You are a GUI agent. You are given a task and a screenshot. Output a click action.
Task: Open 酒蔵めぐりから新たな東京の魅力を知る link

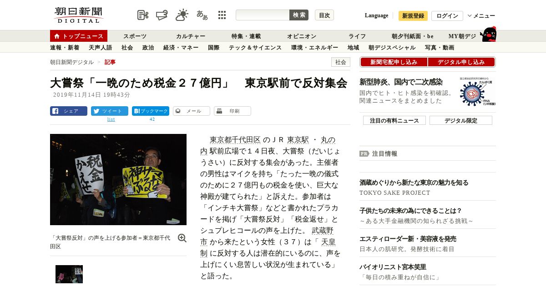coord(414,182)
